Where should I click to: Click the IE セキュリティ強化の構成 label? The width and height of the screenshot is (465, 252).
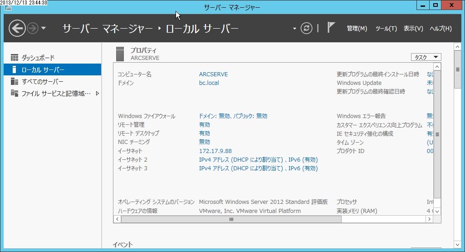(365, 133)
